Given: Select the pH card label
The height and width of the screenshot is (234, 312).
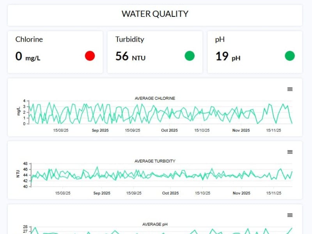Looking at the screenshot, I should (x=220, y=39).
